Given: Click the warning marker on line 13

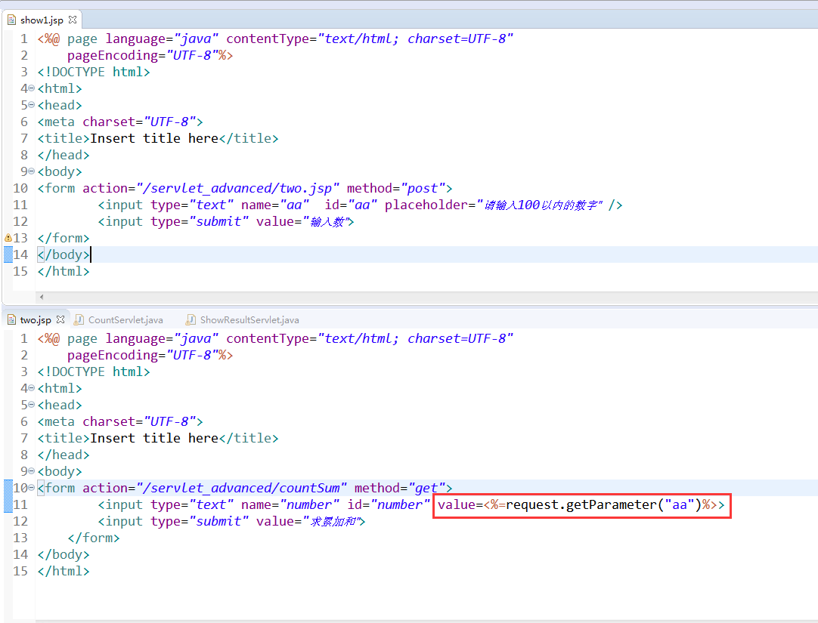Looking at the screenshot, I should coord(8,238).
